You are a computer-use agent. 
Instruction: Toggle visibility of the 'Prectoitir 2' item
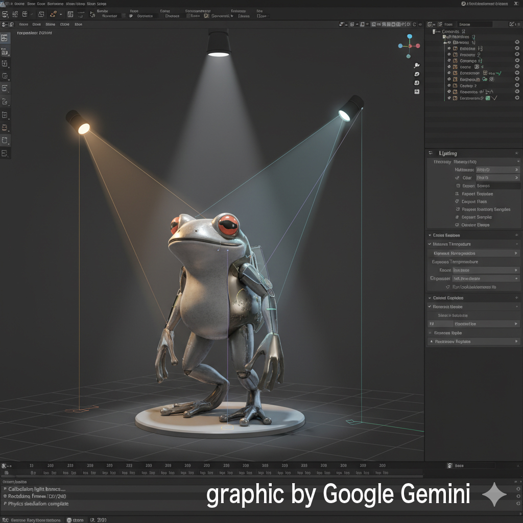click(517, 55)
